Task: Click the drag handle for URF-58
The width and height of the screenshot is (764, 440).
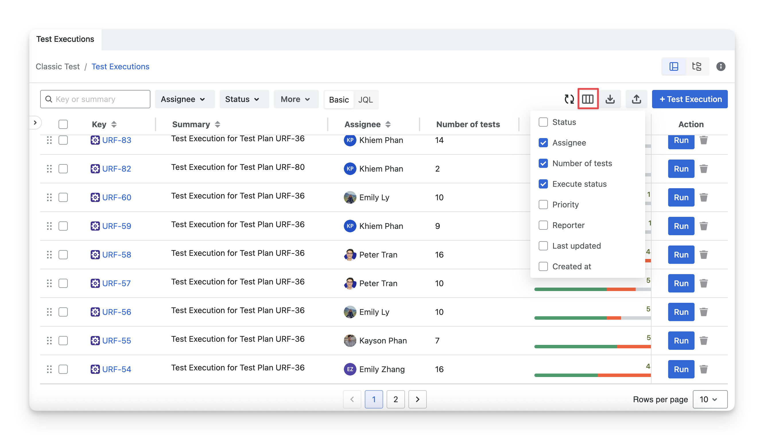Action: (49, 255)
